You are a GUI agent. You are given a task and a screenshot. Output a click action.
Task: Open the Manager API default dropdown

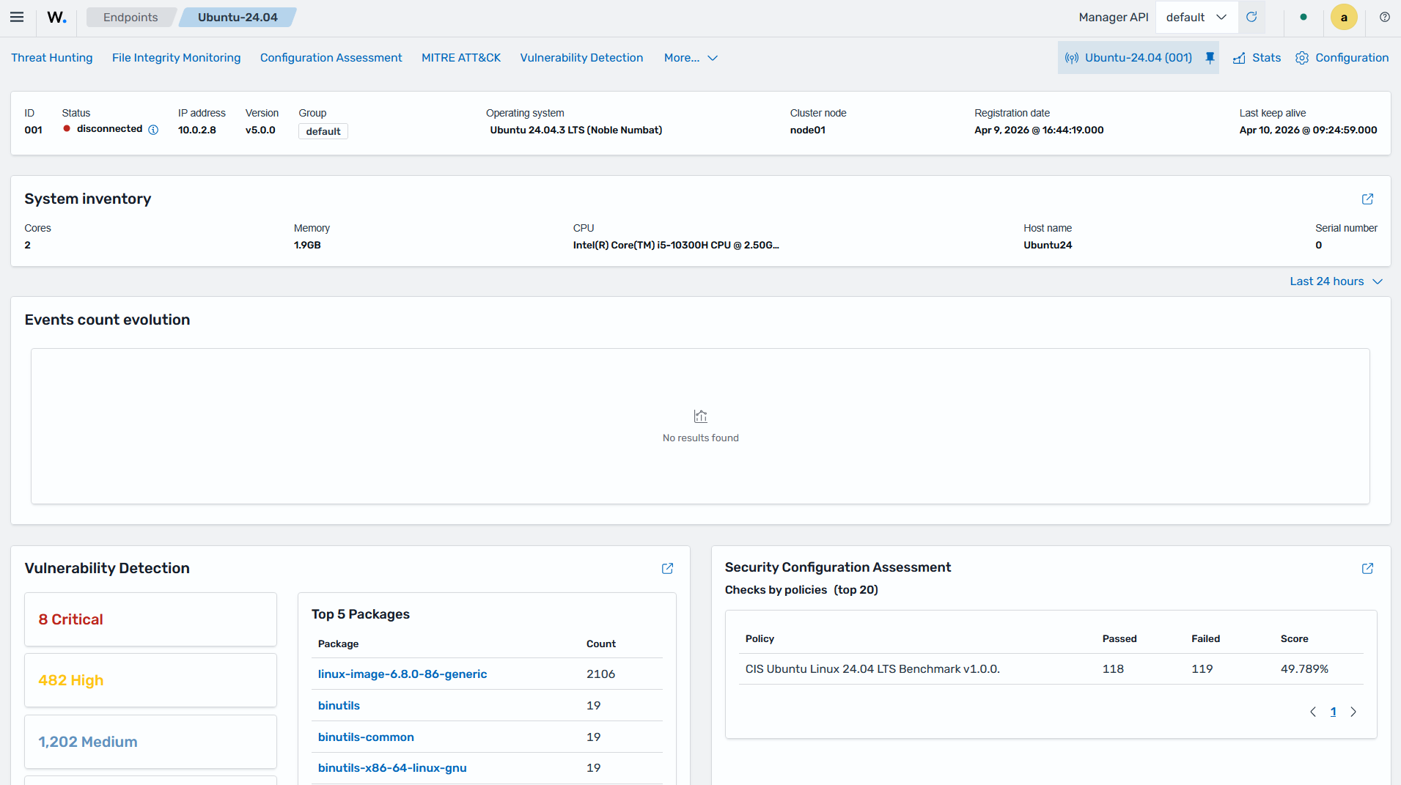tap(1196, 17)
